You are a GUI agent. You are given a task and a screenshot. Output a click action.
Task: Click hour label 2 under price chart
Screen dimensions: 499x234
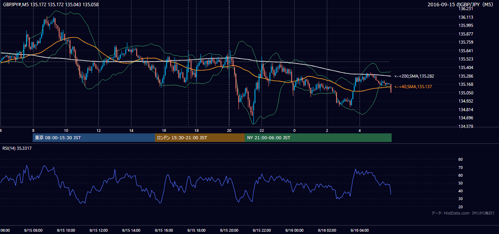coord(327,130)
